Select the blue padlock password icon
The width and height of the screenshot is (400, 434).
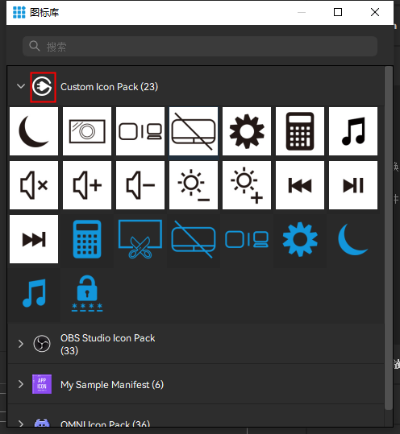tap(87, 293)
